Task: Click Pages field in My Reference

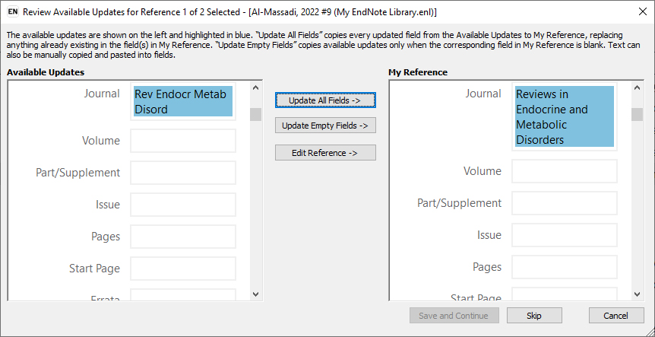Action: [x=565, y=267]
